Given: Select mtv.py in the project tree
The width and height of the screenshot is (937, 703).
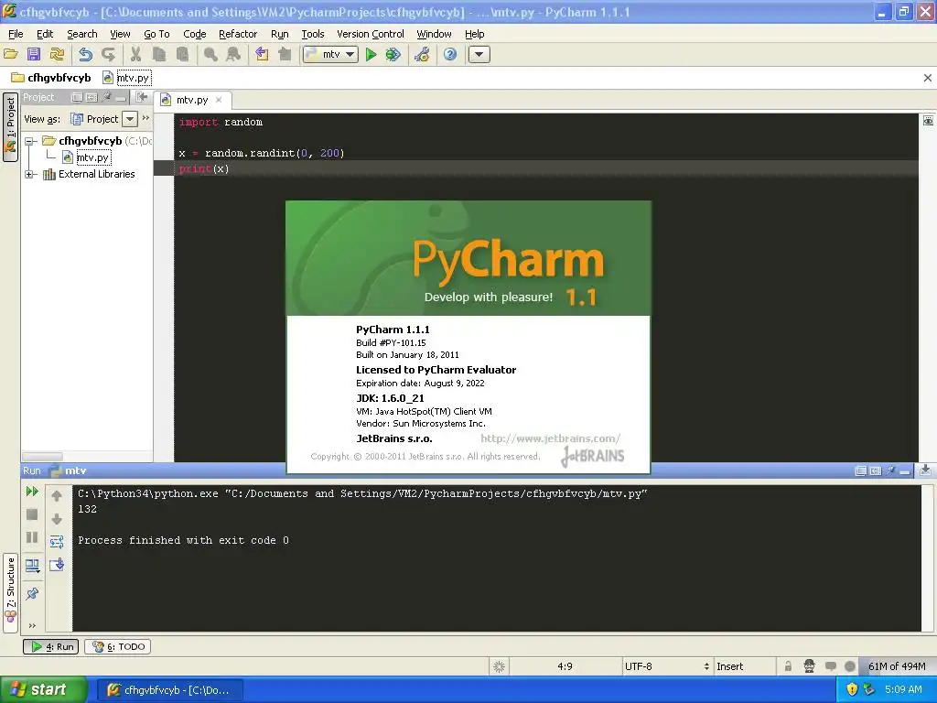Looking at the screenshot, I should (92, 157).
